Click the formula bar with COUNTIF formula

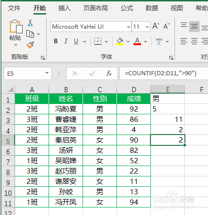click(164, 73)
